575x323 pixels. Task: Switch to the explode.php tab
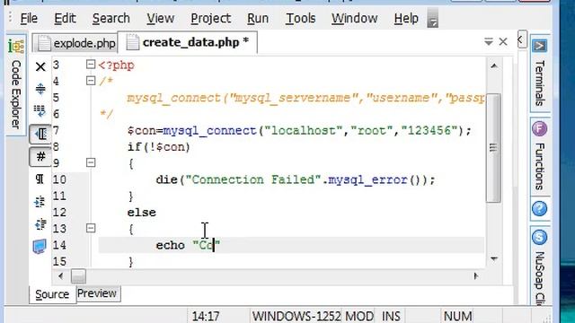pyautogui.click(x=75, y=43)
